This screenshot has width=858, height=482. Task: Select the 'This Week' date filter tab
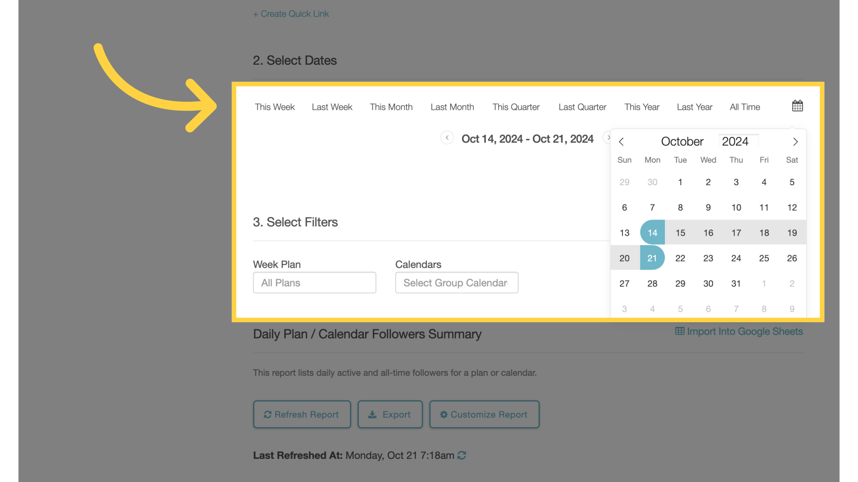(x=275, y=107)
